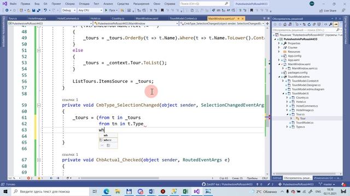Close the MainWindow.xaml.cs tab
This screenshot has height=196, width=350.
(x=243, y=19)
